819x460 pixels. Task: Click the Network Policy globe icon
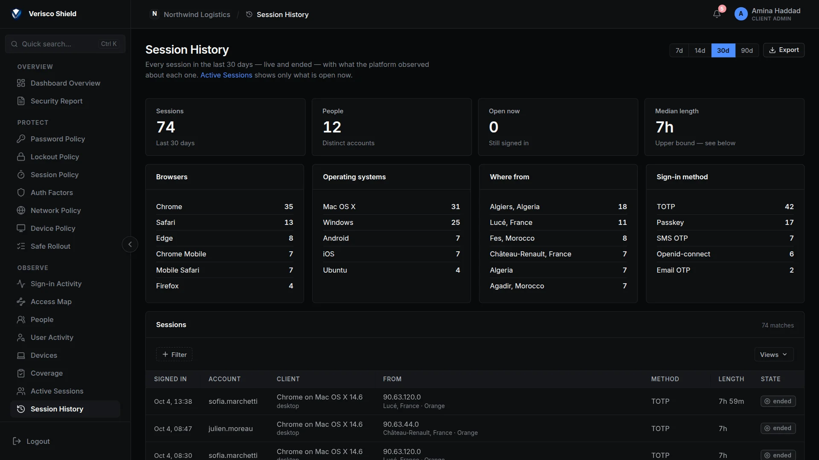pyautogui.click(x=21, y=210)
